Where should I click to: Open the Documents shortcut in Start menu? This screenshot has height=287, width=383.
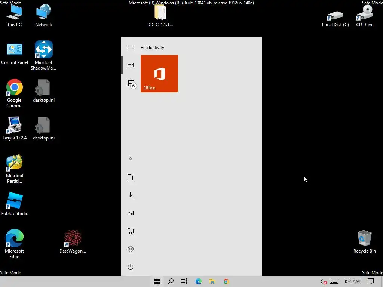tap(131, 177)
